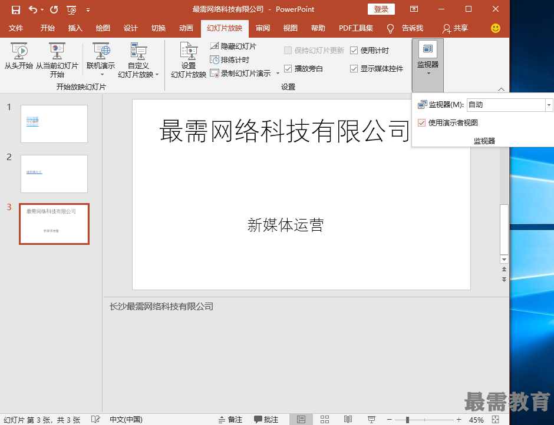The width and height of the screenshot is (554, 425).
Task: Open 设置幻灯片放映 dialog
Action: coord(189,60)
